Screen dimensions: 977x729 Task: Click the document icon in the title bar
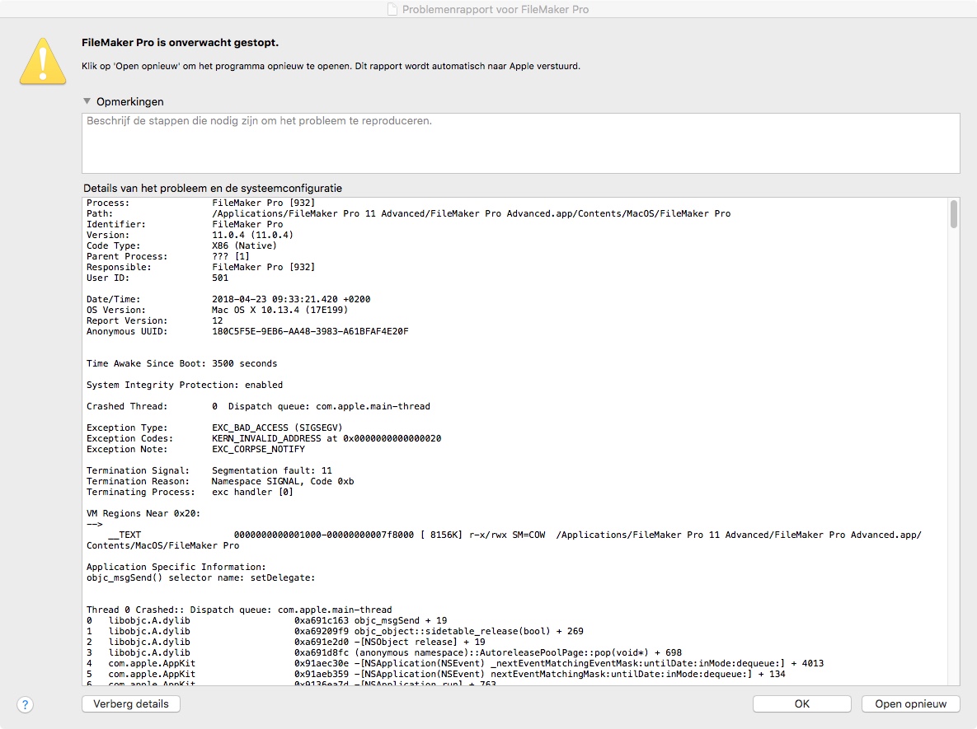tap(392, 9)
